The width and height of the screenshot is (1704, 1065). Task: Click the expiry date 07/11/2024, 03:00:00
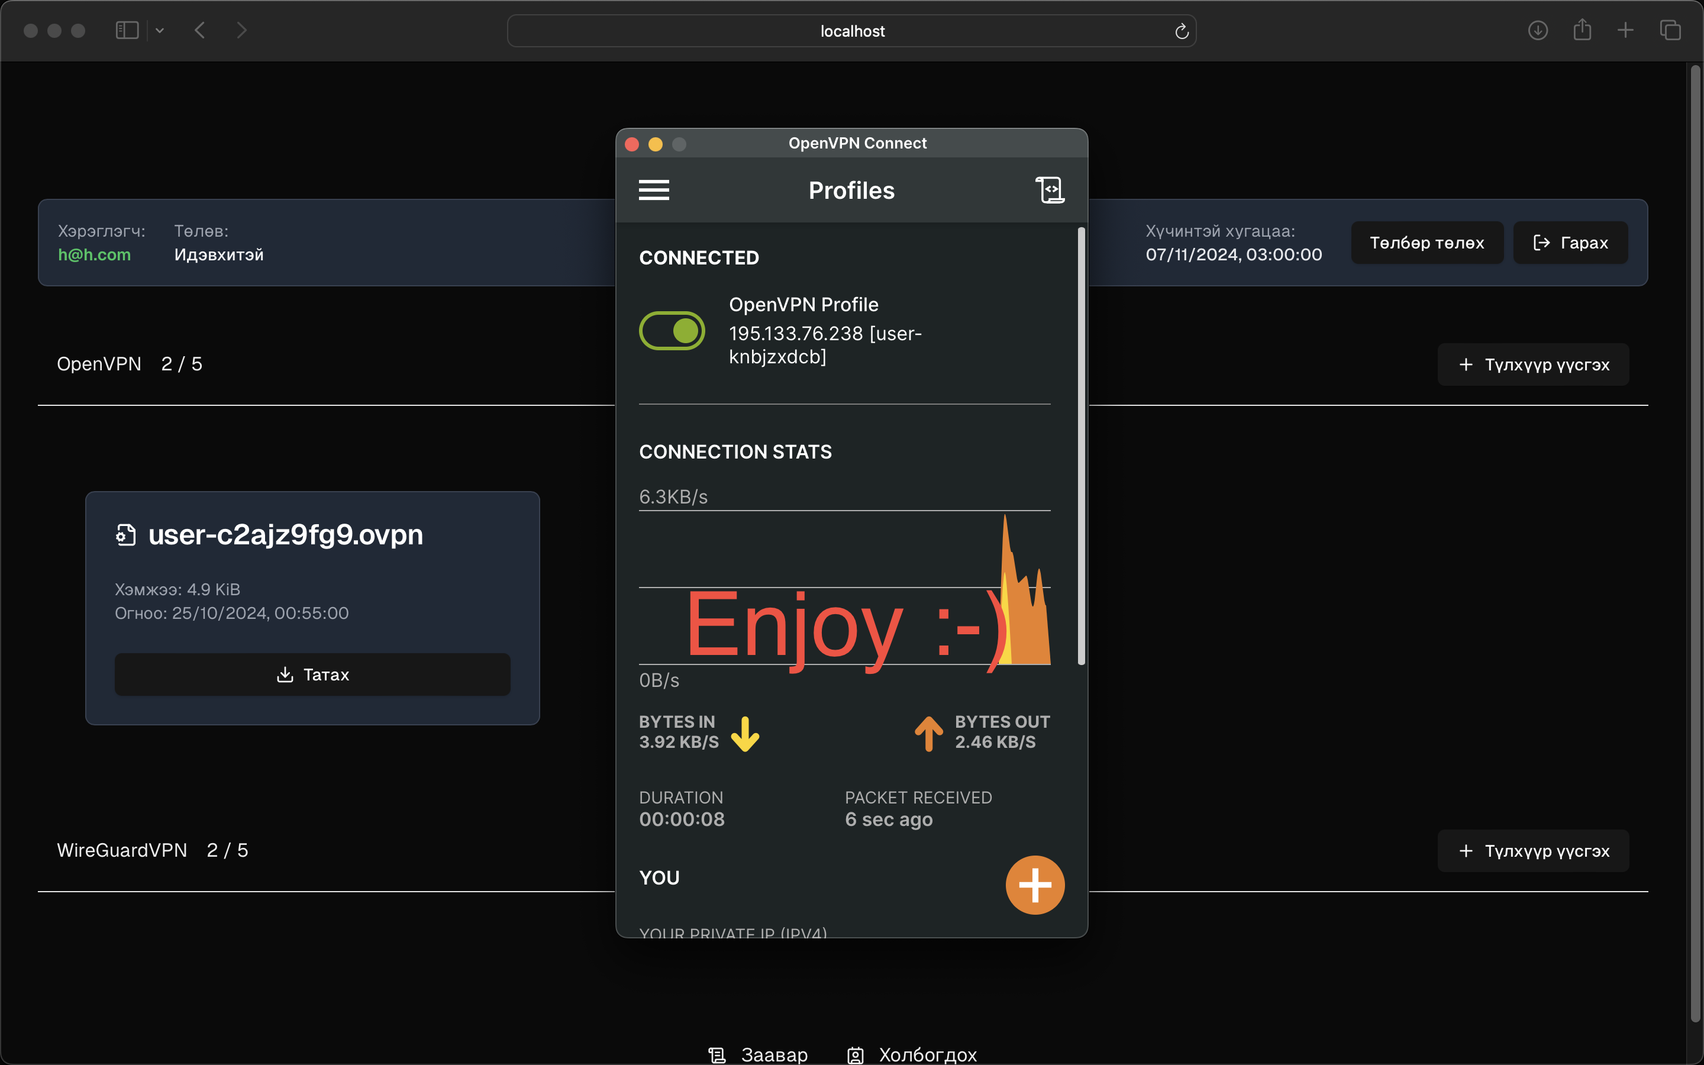tap(1234, 254)
